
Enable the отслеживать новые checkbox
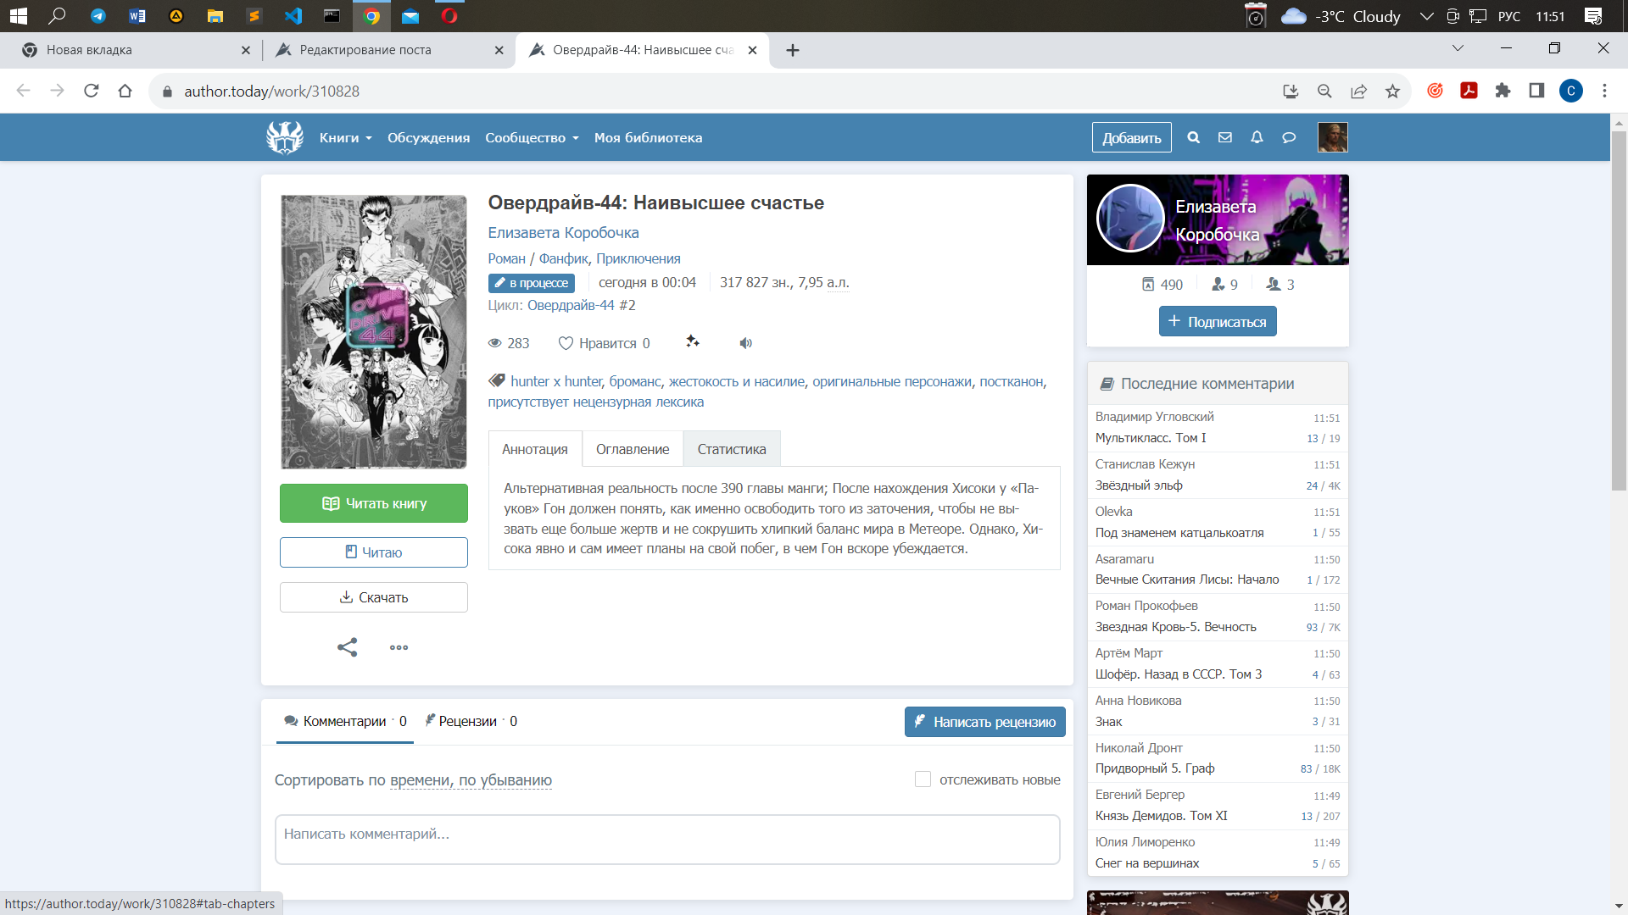click(923, 779)
